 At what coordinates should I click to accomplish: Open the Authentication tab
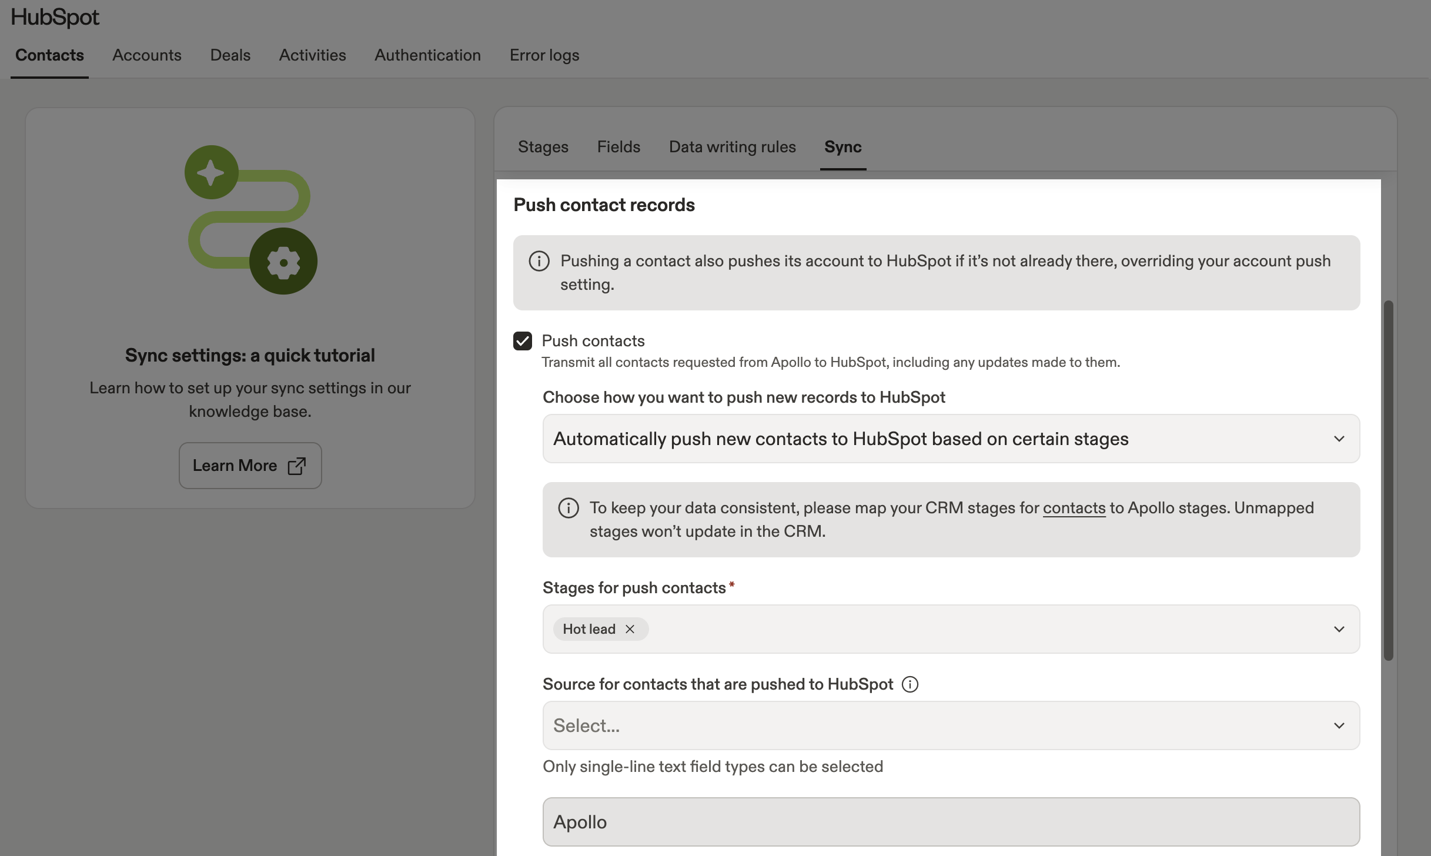coord(427,55)
